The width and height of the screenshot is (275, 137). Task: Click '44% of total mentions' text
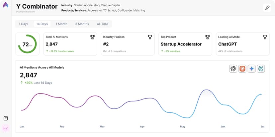(230, 51)
